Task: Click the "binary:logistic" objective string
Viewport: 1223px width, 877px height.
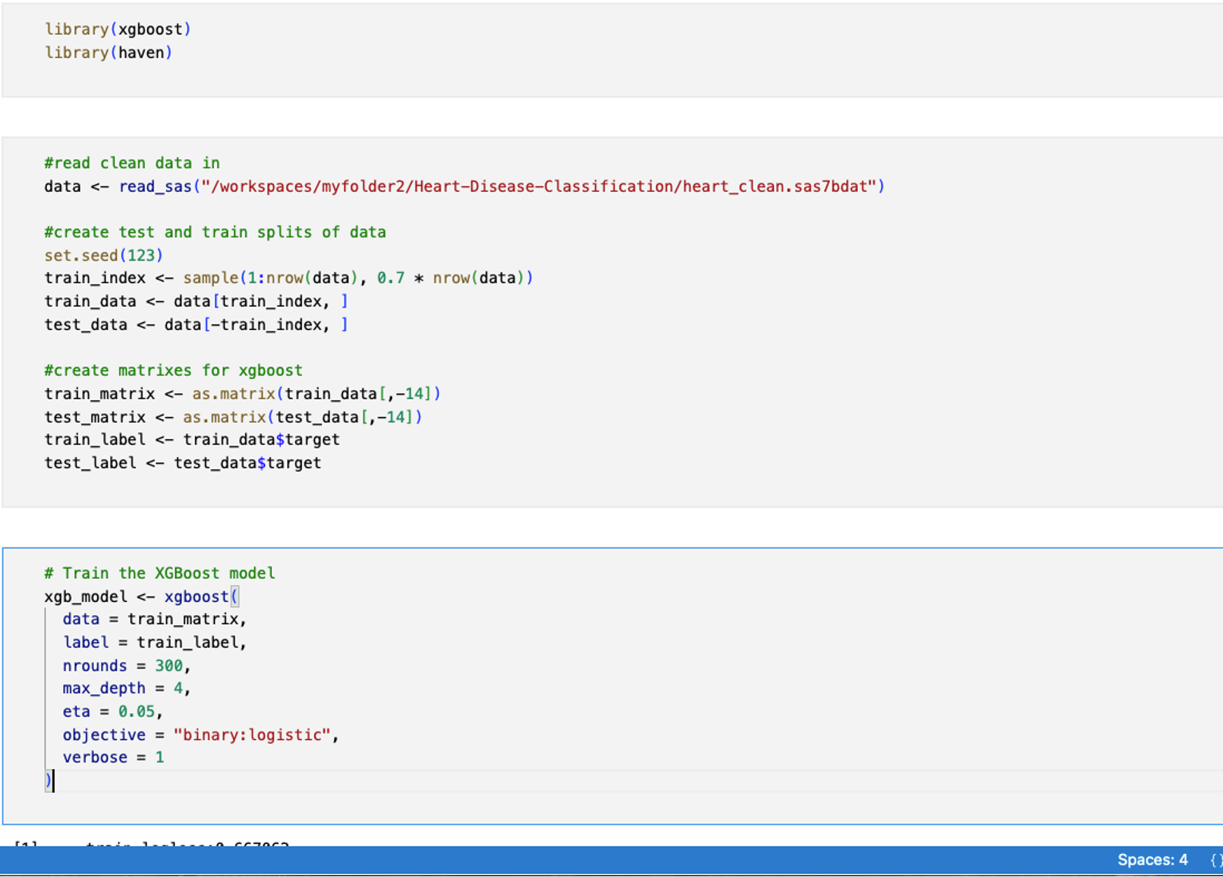Action: [x=252, y=735]
